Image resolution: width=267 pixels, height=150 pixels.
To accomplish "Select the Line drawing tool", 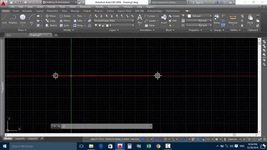I will pyautogui.click(x=5, y=19).
